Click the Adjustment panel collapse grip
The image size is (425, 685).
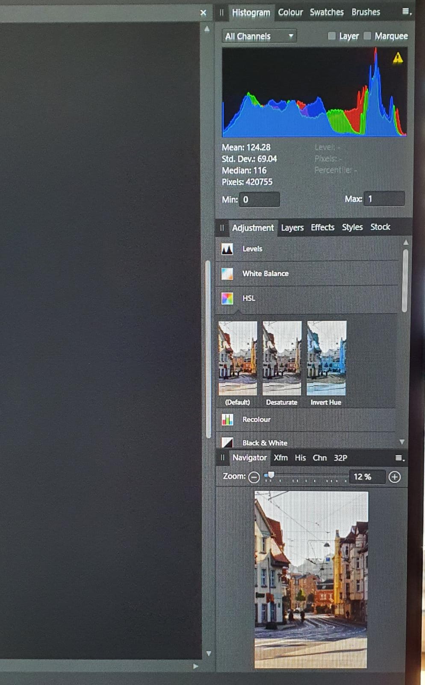pyautogui.click(x=222, y=228)
